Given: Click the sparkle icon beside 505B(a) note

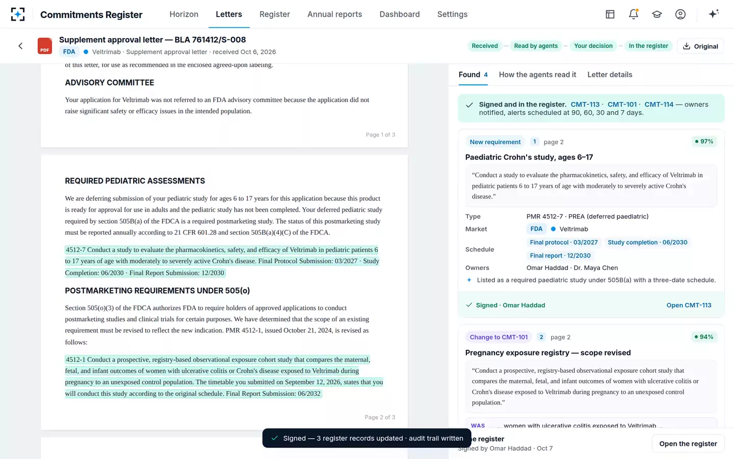Looking at the screenshot, I should tap(469, 280).
